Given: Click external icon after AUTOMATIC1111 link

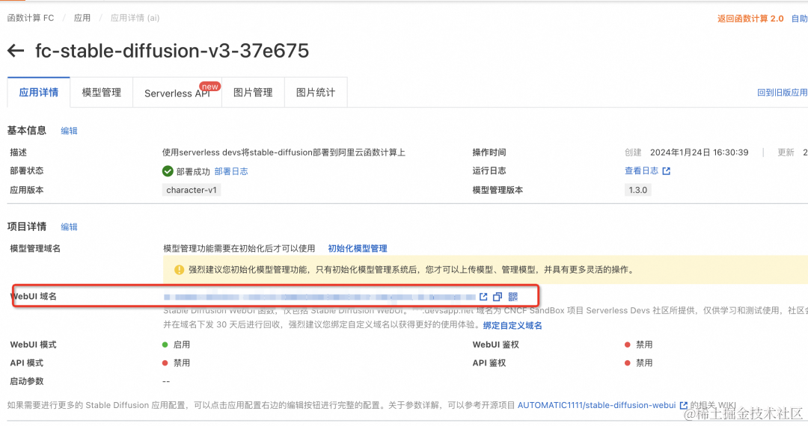Looking at the screenshot, I should pos(683,405).
